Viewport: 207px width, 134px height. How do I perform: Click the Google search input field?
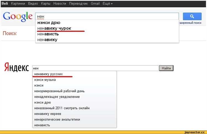coord(107,16)
